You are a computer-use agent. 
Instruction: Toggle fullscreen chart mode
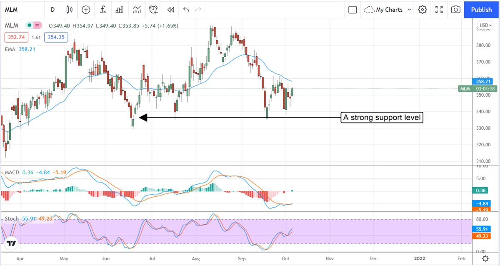pos(439,9)
